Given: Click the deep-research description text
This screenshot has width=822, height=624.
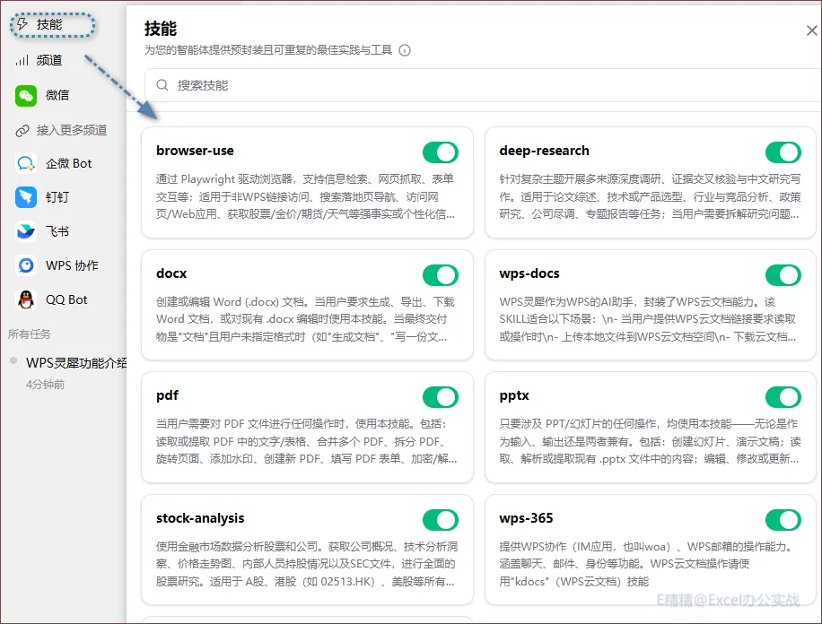Looking at the screenshot, I should tap(650, 197).
